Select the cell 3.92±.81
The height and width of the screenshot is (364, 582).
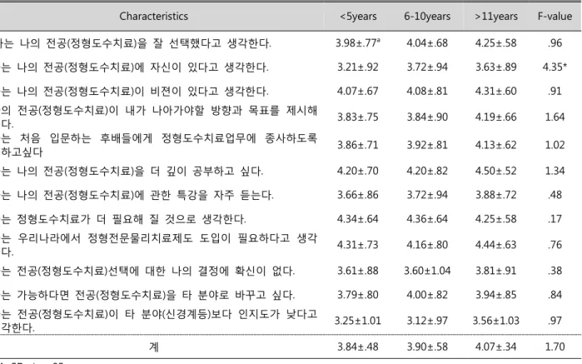[x=427, y=145]
